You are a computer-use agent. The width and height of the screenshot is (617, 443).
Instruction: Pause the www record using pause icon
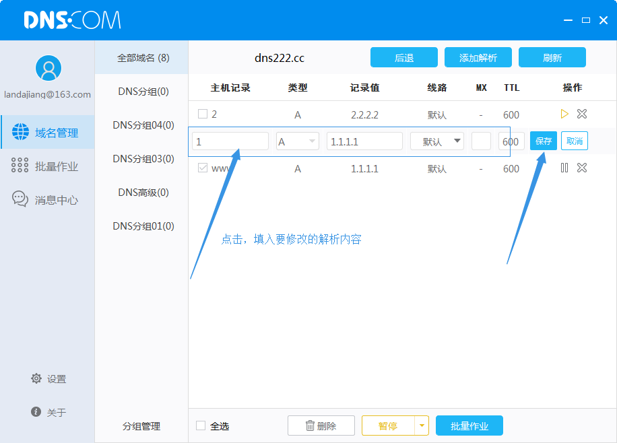click(564, 168)
